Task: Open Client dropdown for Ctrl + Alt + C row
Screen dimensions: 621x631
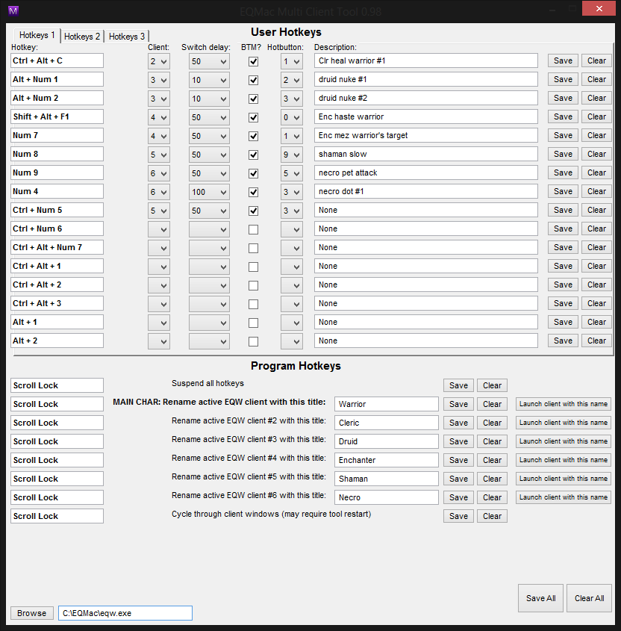Action: pos(158,61)
